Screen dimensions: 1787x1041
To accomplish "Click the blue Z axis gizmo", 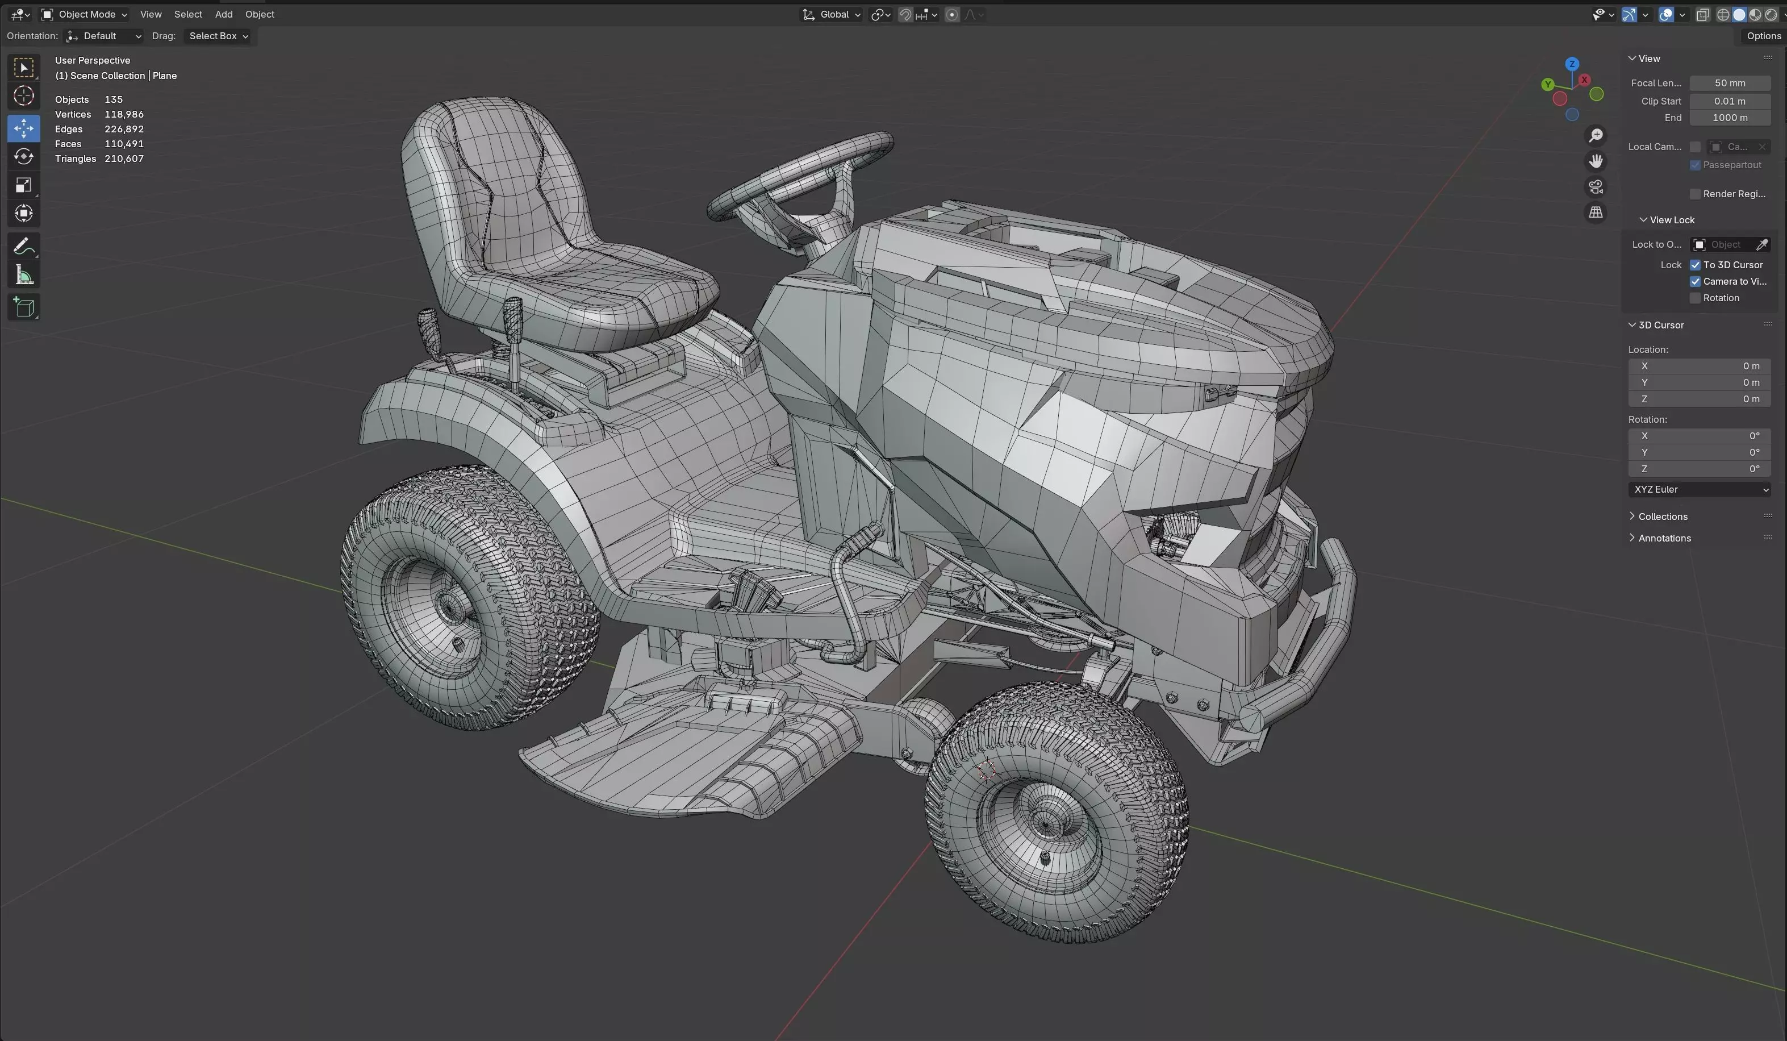I will tap(1572, 64).
